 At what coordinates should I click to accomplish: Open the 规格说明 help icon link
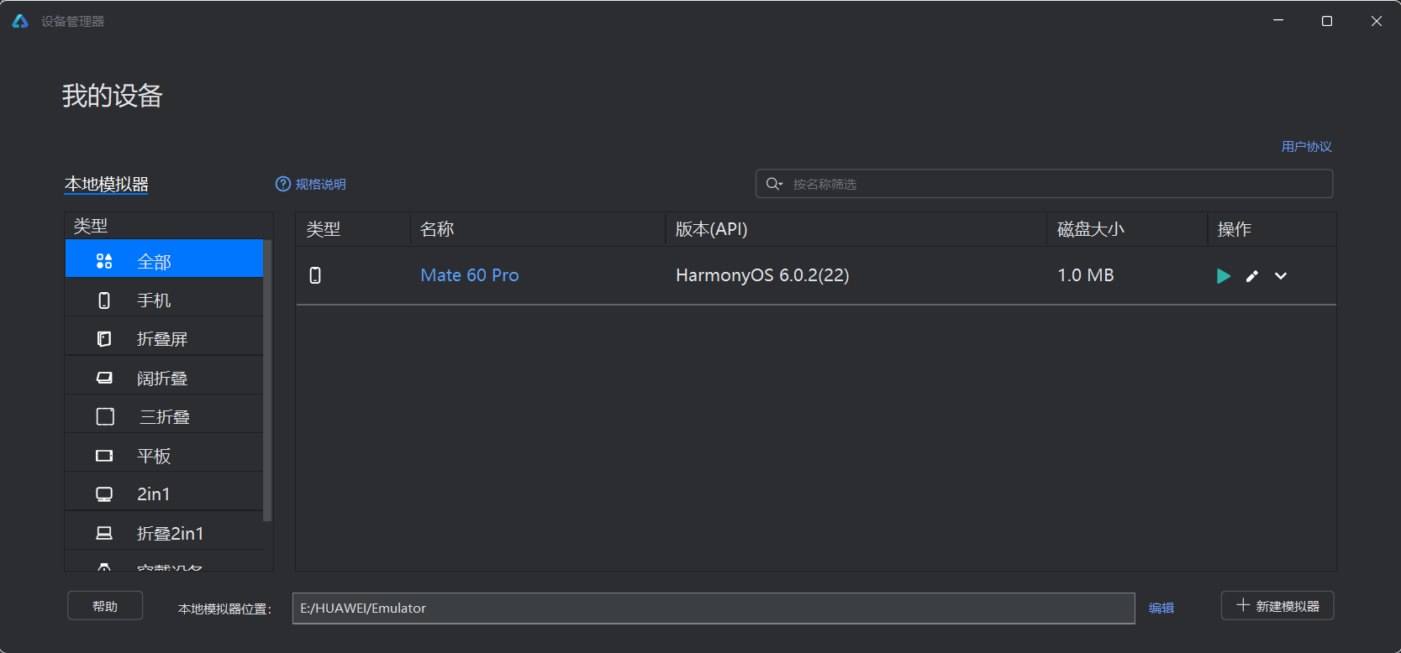tap(311, 184)
